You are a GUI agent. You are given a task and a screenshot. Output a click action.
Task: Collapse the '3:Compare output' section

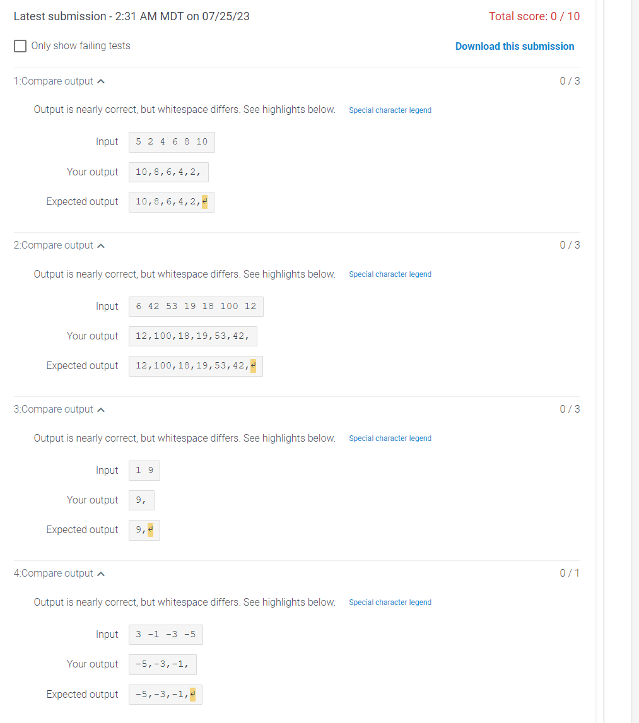(x=101, y=409)
